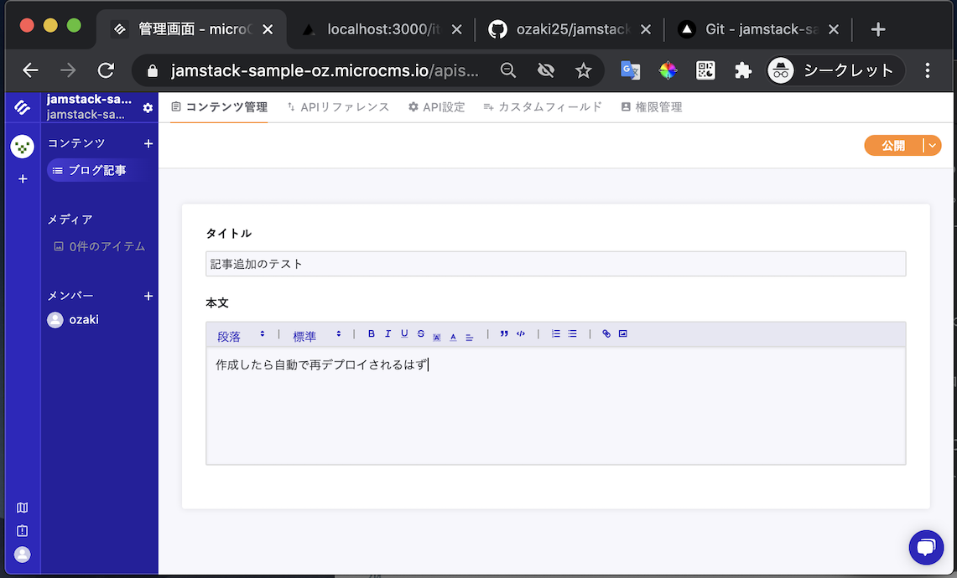Open the feedback report icon
Viewport: 957px width, 578px height.
[x=23, y=531]
